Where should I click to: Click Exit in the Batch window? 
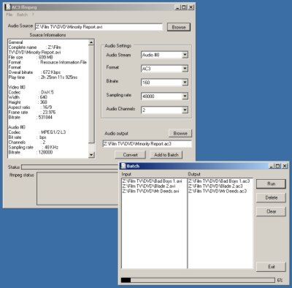[271, 267]
